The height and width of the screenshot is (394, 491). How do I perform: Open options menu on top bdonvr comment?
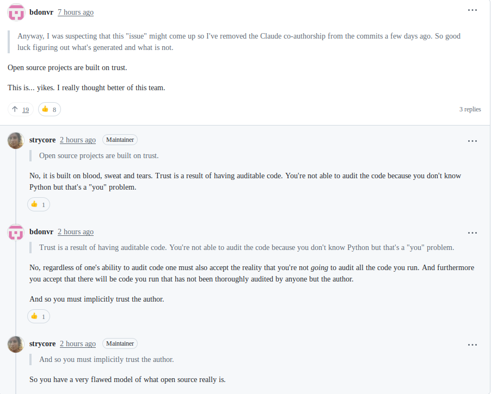pos(472,10)
